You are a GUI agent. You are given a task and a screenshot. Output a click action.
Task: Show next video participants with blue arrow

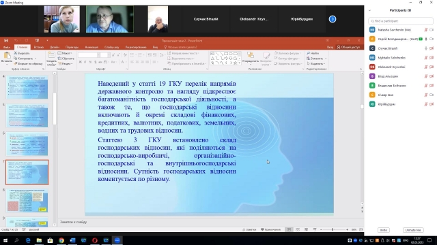point(333,19)
